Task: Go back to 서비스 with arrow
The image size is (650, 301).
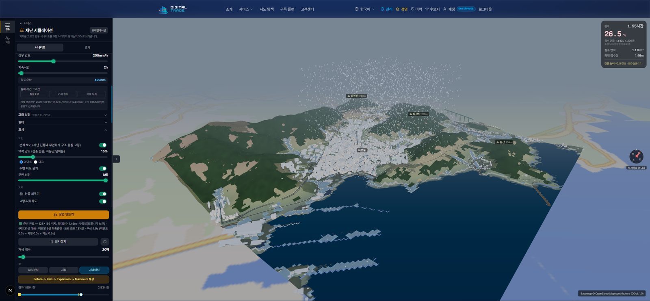Action: (x=25, y=23)
